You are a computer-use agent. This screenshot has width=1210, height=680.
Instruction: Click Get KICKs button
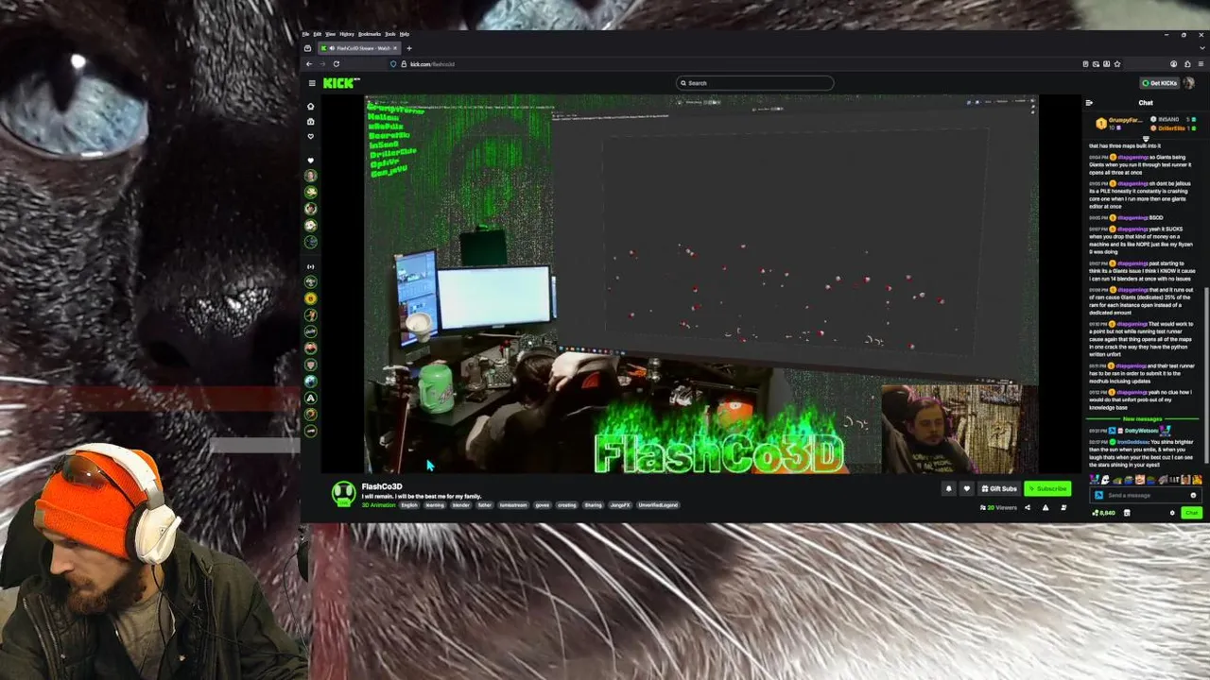point(1159,83)
